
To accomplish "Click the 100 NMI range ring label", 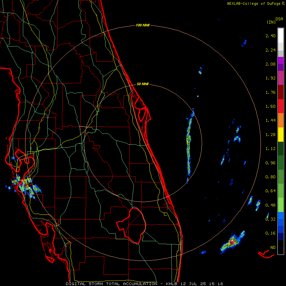I will [143, 25].
